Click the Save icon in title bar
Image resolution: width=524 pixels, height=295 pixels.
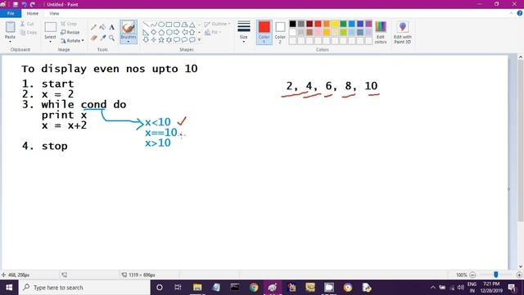pyautogui.click(x=16, y=4)
